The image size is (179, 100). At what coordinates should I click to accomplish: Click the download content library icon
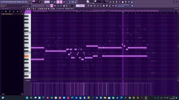132,2
